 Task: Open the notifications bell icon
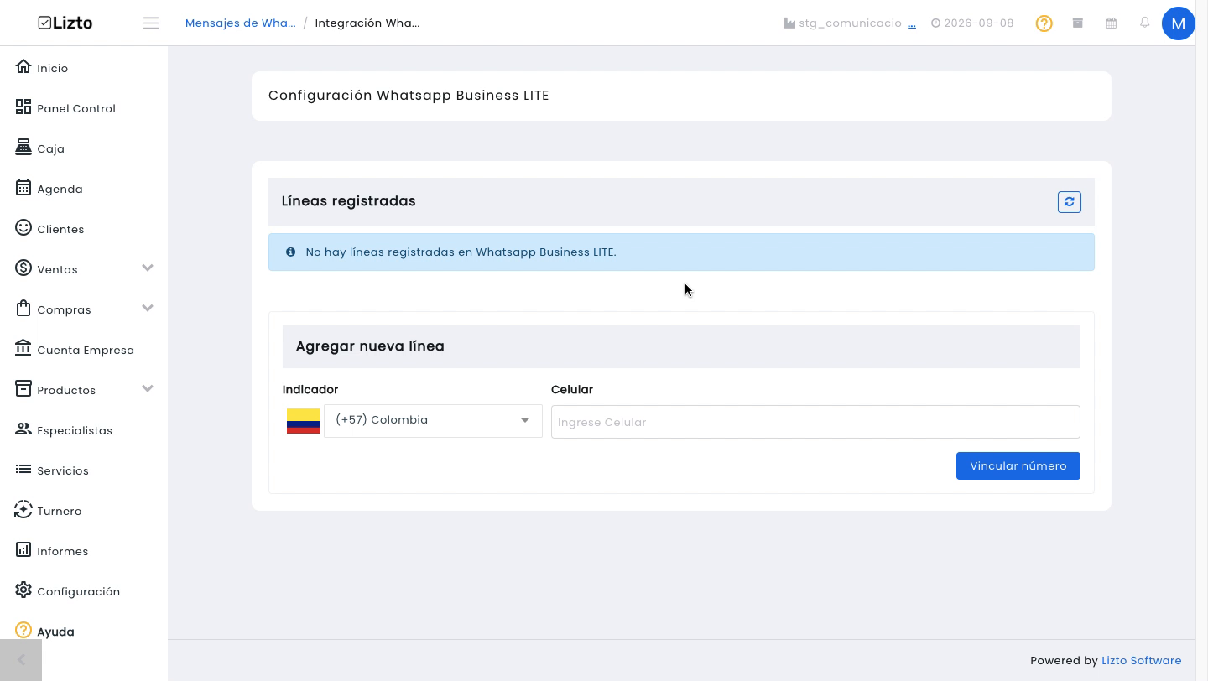click(x=1144, y=23)
